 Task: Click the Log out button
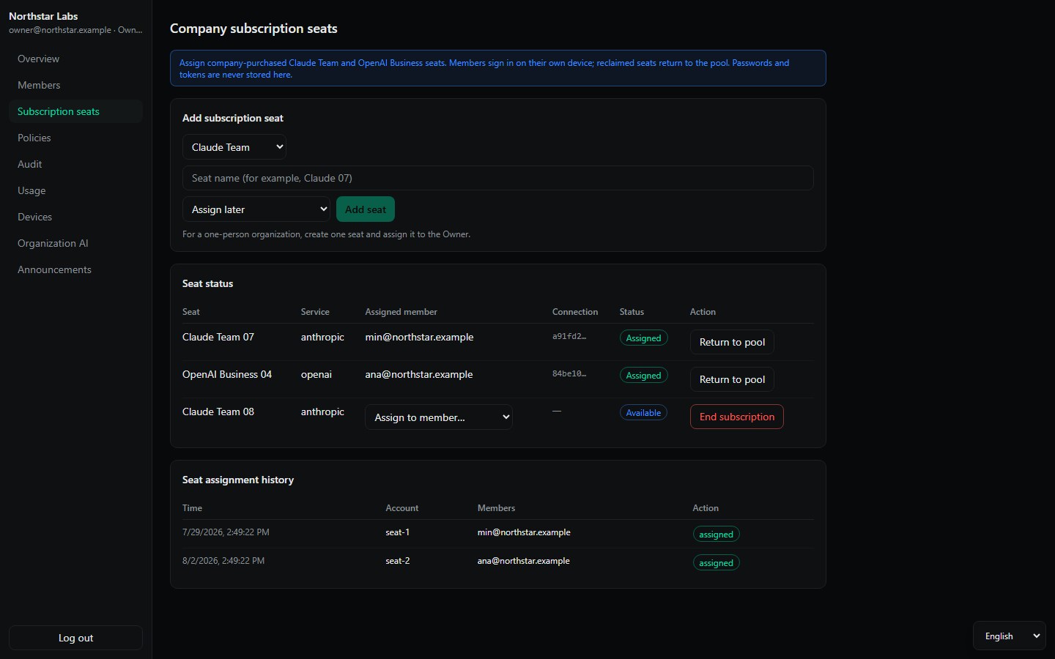pos(75,638)
